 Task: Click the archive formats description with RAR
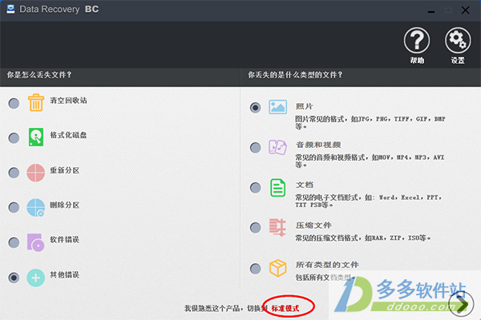tap(363, 238)
